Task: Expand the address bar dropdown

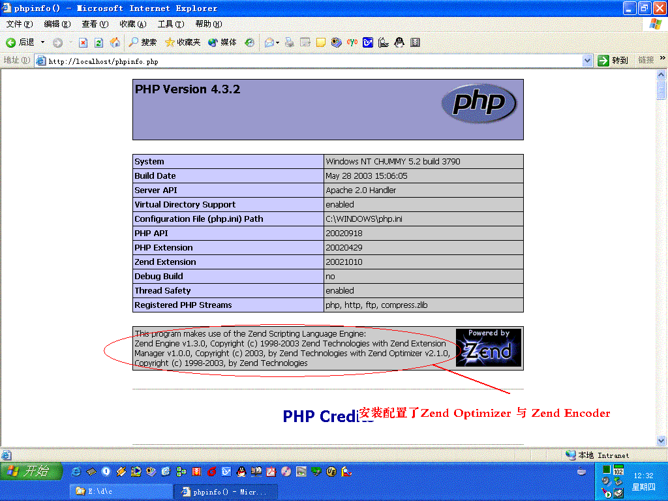Action: click(587, 61)
